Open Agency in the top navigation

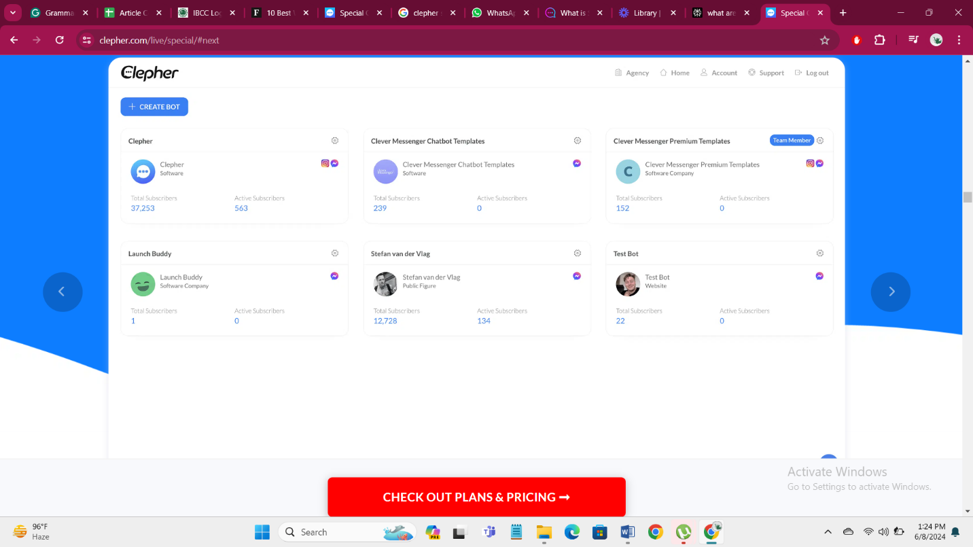632,73
